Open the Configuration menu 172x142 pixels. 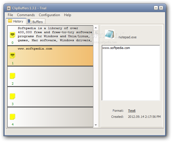click(49, 15)
